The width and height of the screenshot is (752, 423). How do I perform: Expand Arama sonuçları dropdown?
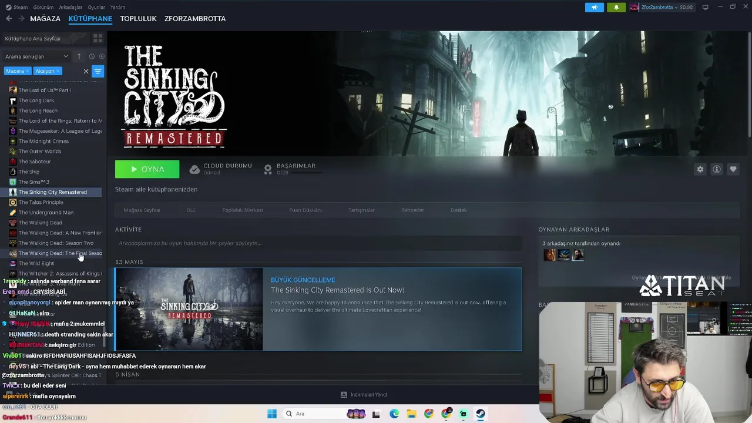coord(37,56)
